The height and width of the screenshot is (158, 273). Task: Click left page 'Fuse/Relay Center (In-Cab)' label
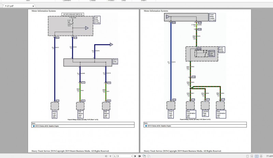tap(97, 20)
